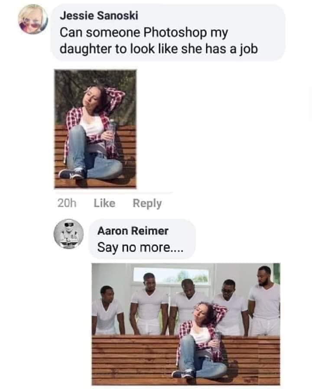This screenshot has width=312, height=389.
Task: Click the window behind the men in reply image
Action: point(171,275)
